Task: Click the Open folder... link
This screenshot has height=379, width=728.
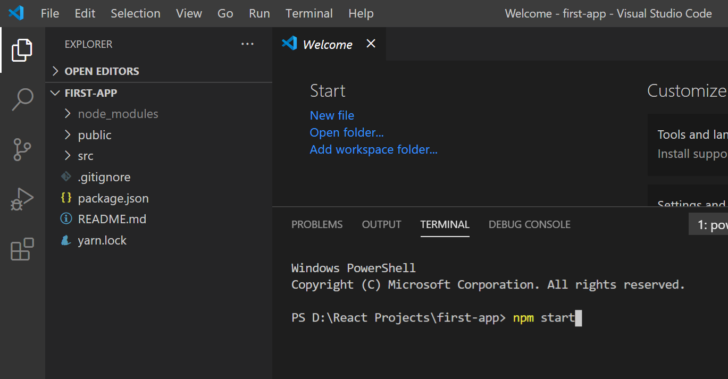Action: tap(347, 132)
